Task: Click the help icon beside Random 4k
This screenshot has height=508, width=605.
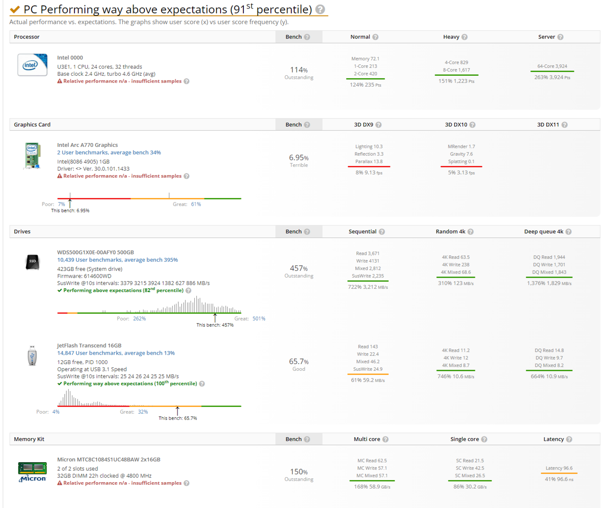Action: (x=470, y=232)
